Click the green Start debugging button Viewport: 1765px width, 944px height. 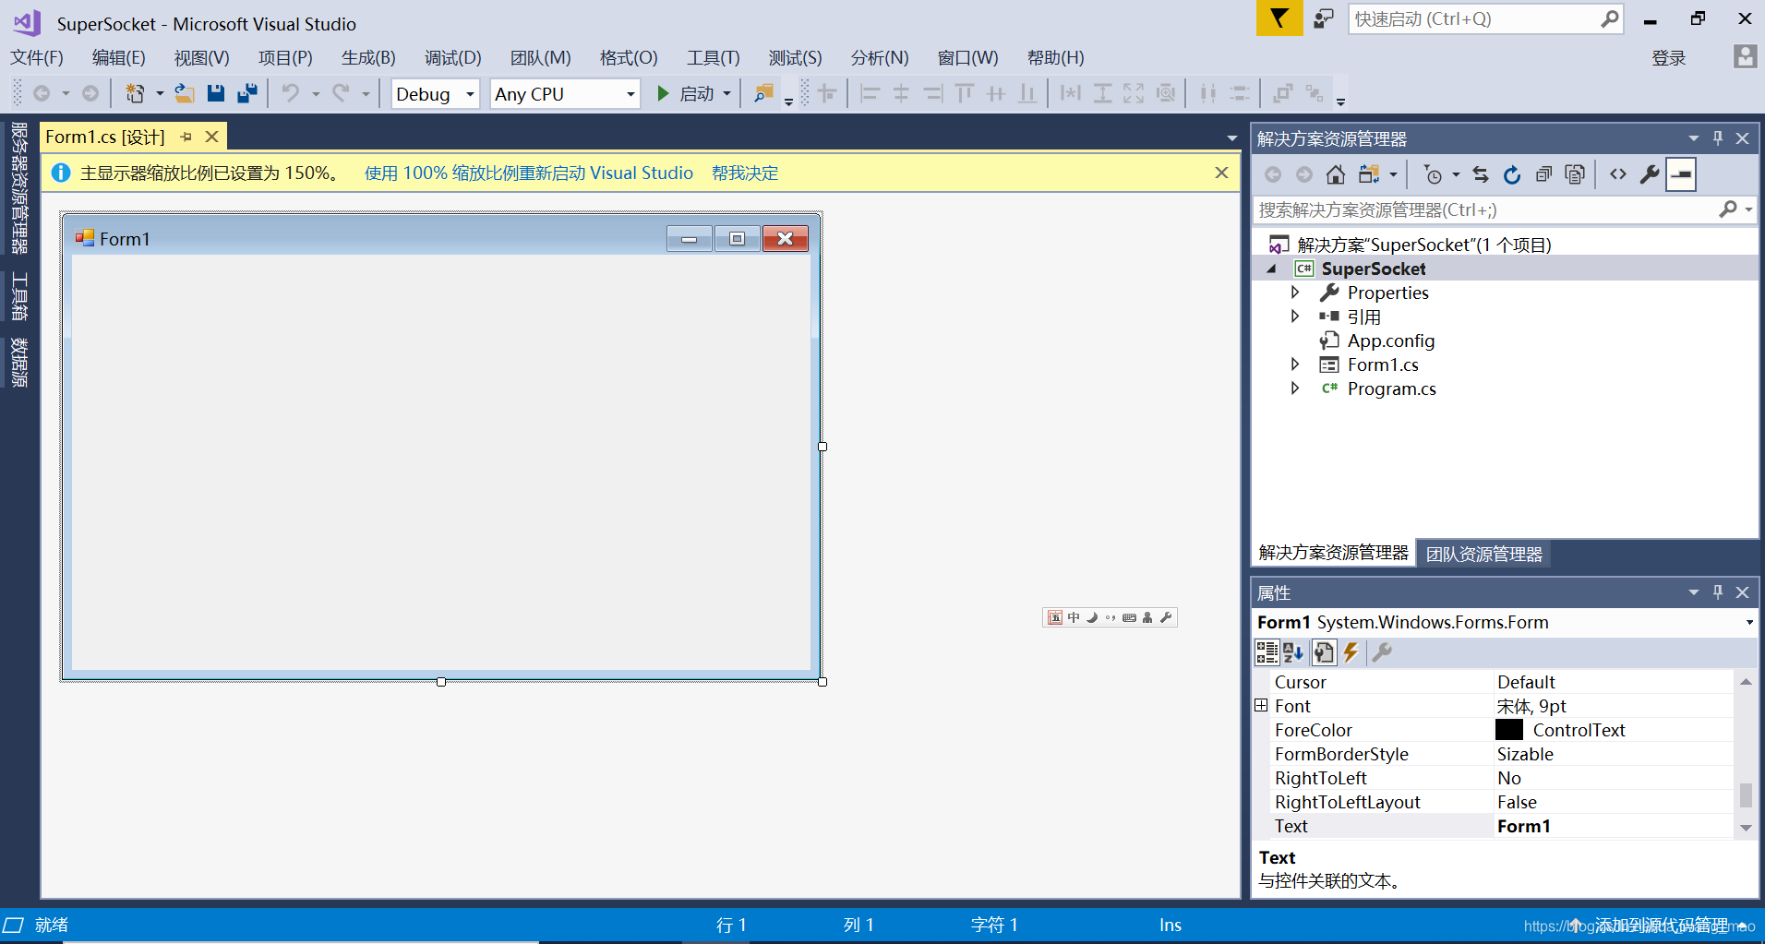tap(663, 93)
